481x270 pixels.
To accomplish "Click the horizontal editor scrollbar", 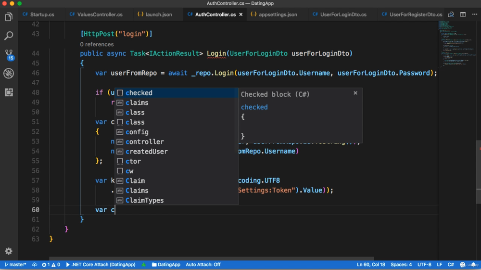I will click(x=211, y=258).
